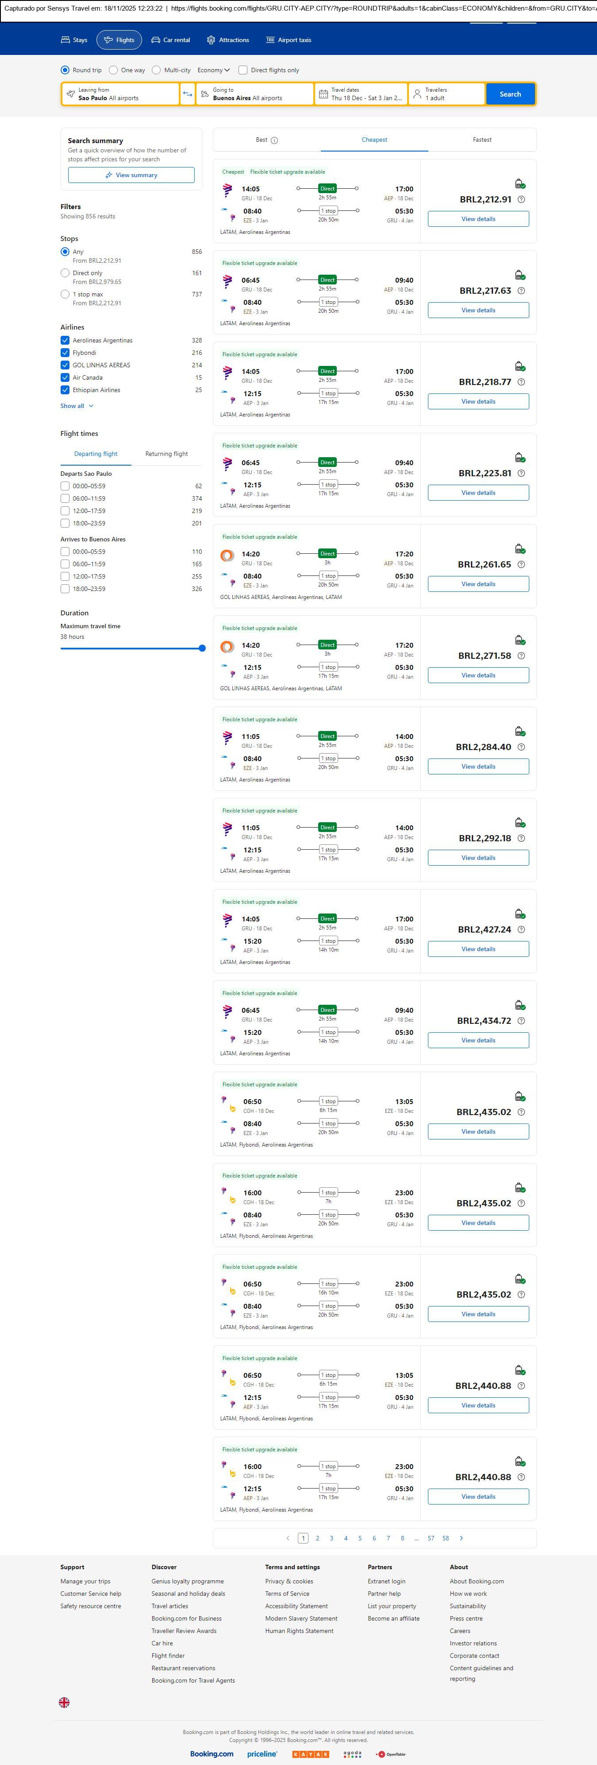Open the Economy cabin class dropdown
The height and width of the screenshot is (1765, 597).
click(213, 70)
